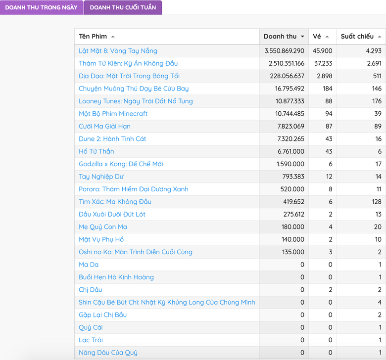Open Lật Mặt 8: Vòng Tay Nắng link
This screenshot has width=386, height=360.
[118, 51]
